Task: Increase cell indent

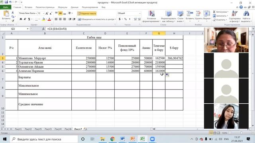Action: [74, 19]
